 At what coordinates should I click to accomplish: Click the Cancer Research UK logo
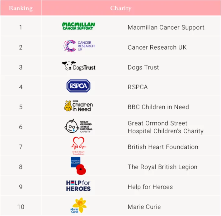[78, 46]
